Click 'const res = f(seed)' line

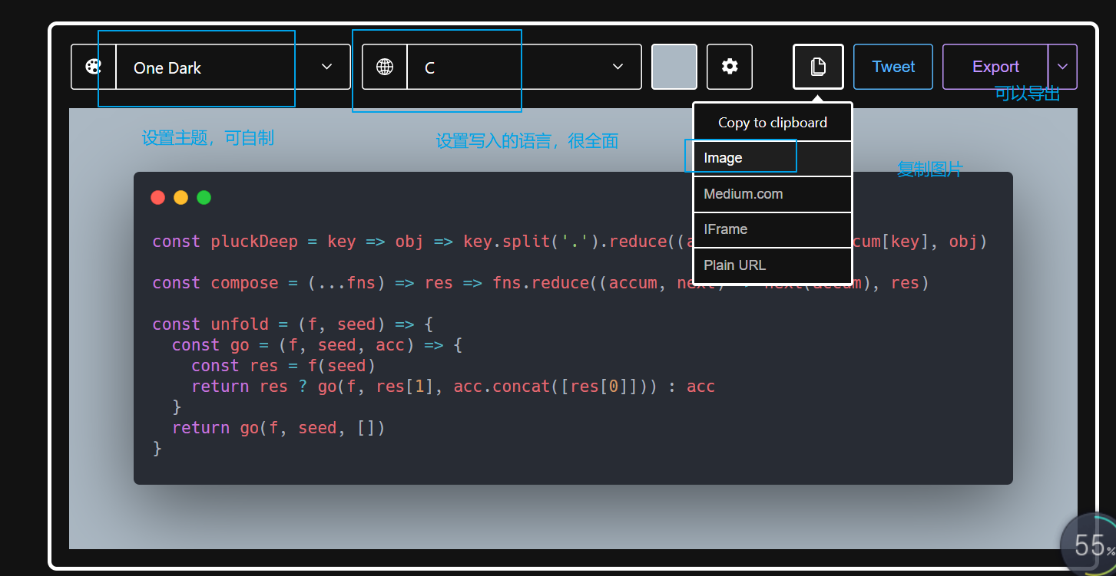[x=283, y=366]
